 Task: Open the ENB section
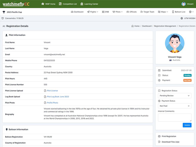[x=105, y=12]
